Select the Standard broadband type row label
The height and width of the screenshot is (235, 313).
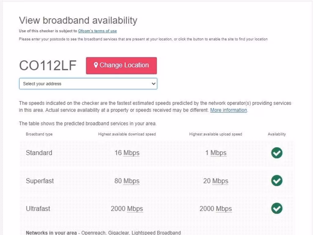pyautogui.click(x=39, y=153)
